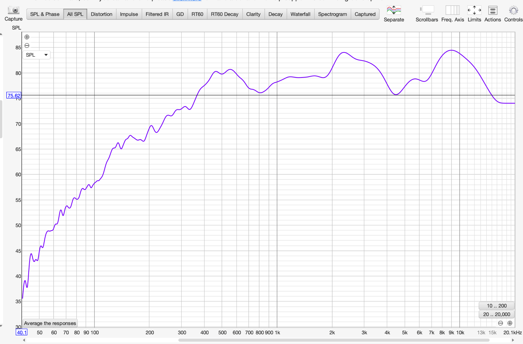Viewport: 523px width, 344px height.
Task: Open the Controls gear icon
Action: pos(513,10)
